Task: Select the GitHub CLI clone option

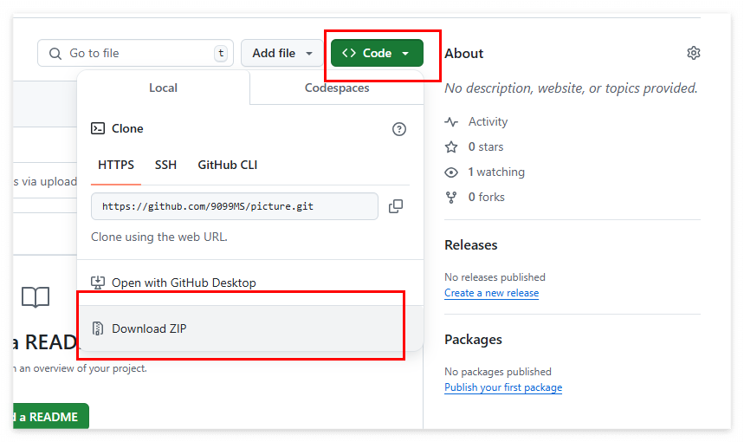Action: pyautogui.click(x=228, y=165)
